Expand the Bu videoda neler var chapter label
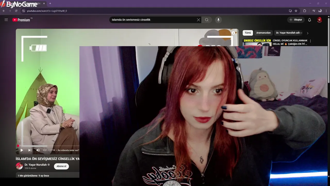This screenshot has width=330, height=186. (69, 150)
